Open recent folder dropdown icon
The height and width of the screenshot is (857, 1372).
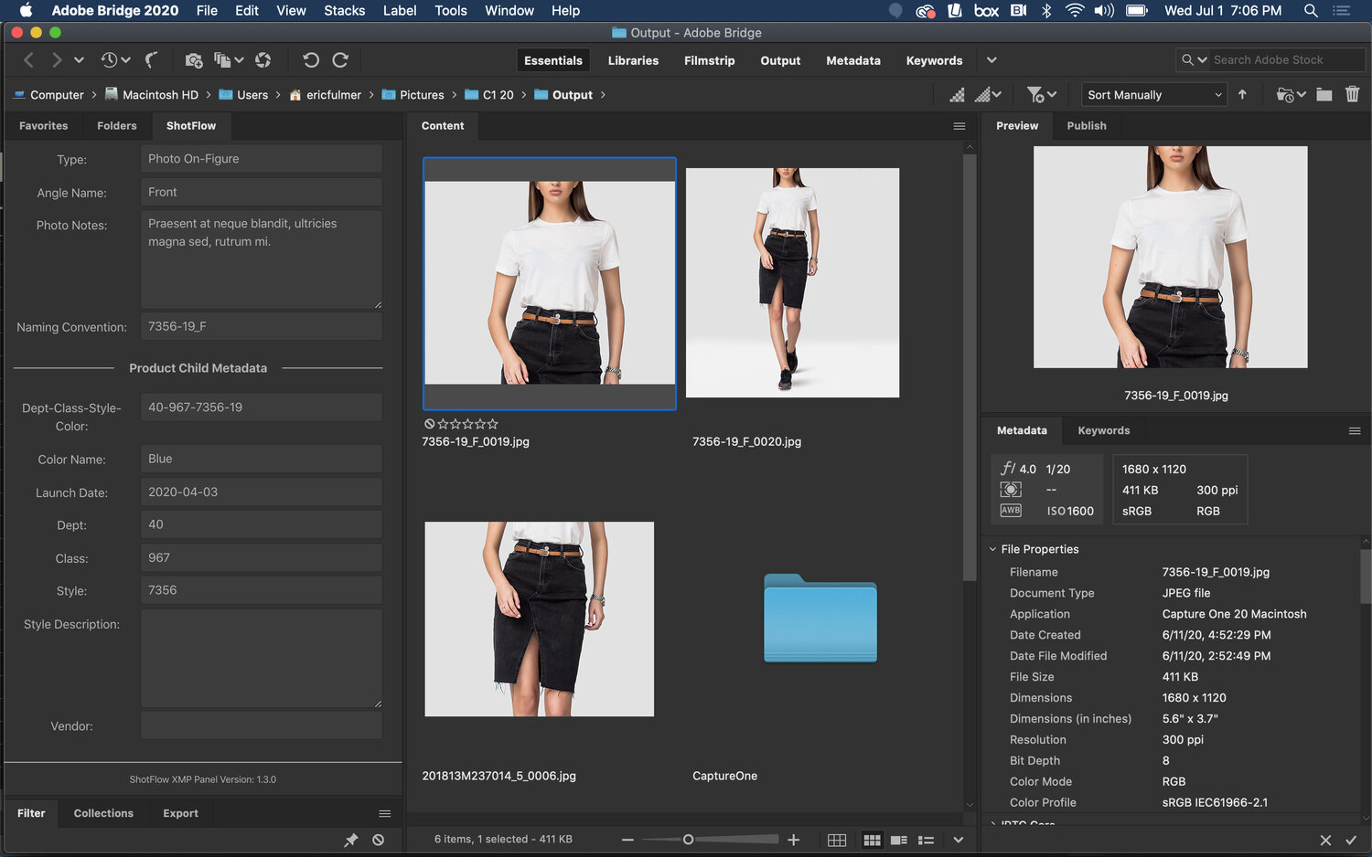[x=1292, y=94]
